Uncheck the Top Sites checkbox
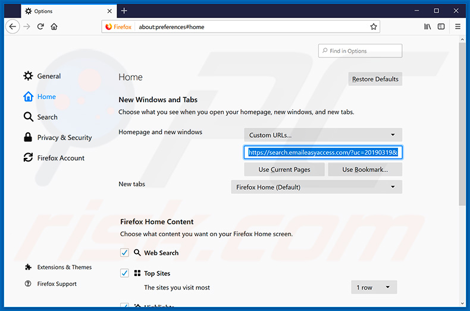This screenshot has height=311, width=470. pos(124,273)
